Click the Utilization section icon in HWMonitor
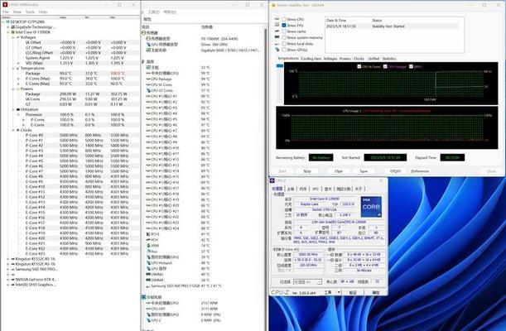Viewport: 506px width, 331px height. [18, 109]
